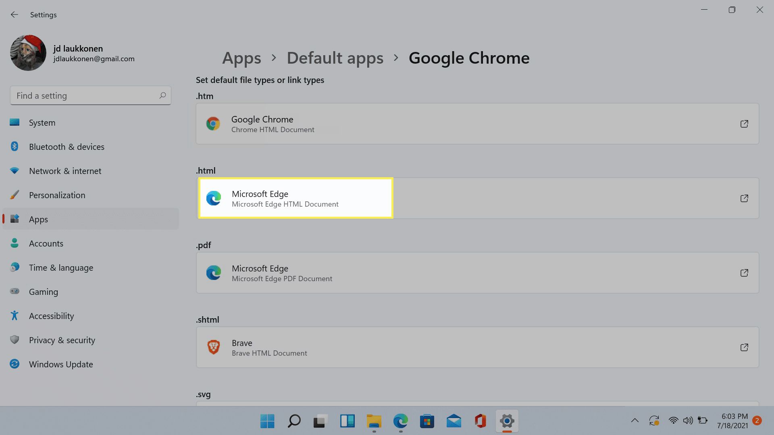Open Time & language settings
This screenshot has width=774, height=435.
[x=91, y=267]
